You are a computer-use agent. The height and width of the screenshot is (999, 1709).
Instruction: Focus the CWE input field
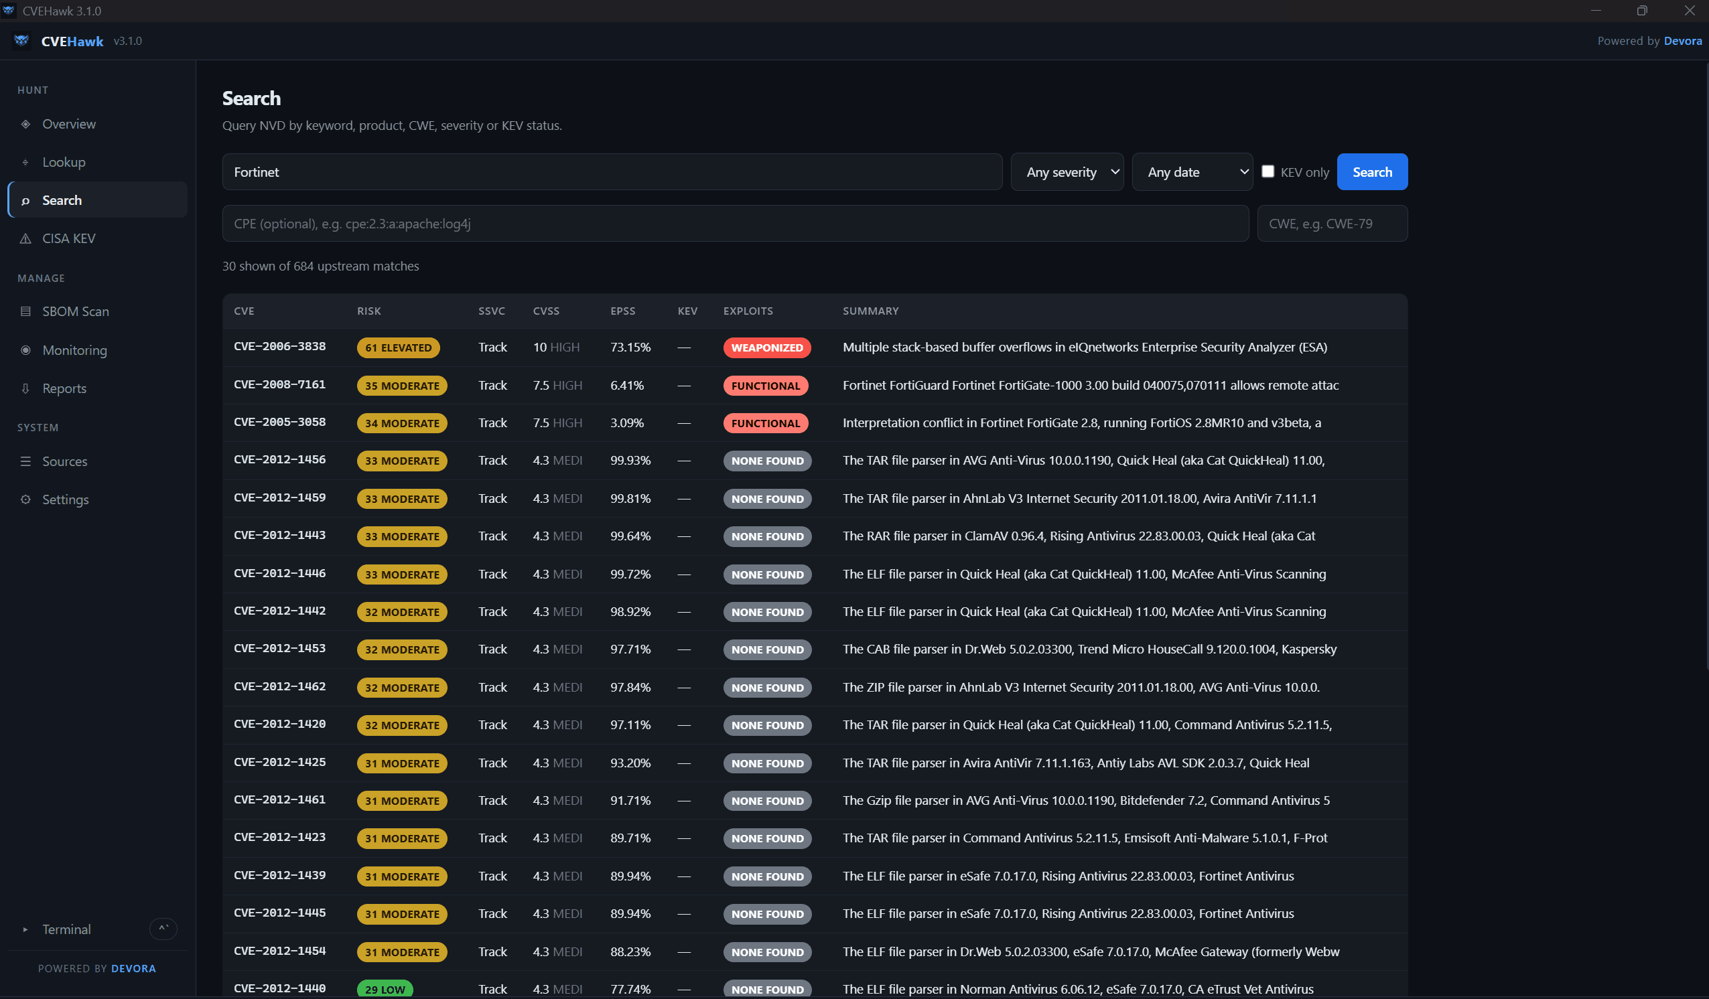1332,224
